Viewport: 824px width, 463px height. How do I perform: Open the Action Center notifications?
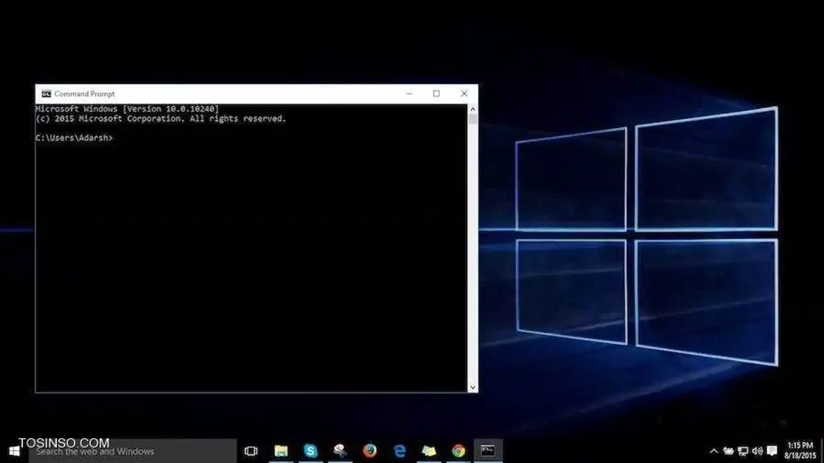[771, 451]
